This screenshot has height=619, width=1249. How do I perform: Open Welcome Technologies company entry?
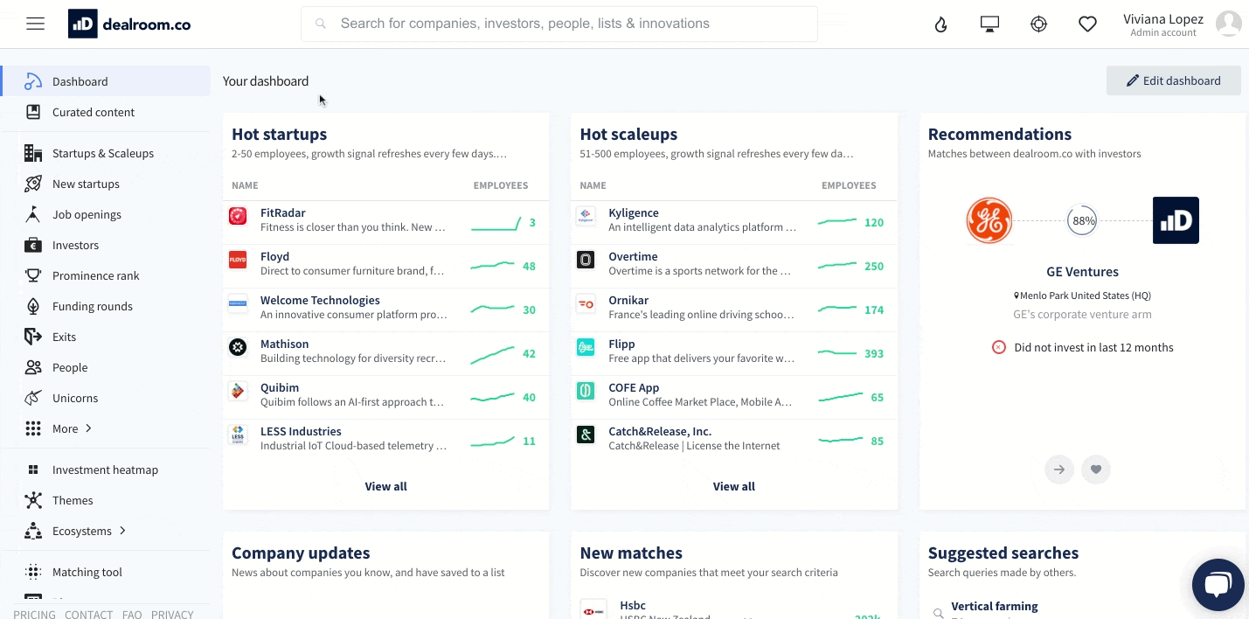[385, 309]
